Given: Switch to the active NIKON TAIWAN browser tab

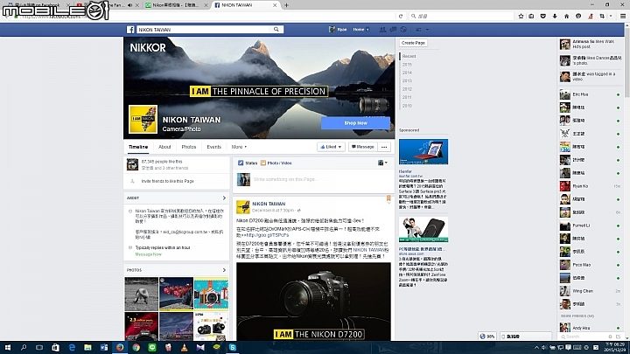Looking at the screenshot, I should (x=245, y=5).
